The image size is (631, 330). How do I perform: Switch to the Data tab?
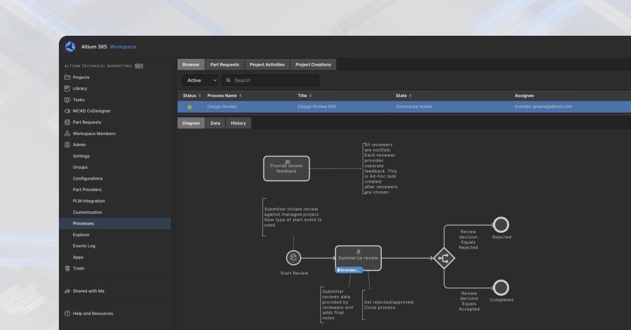(215, 123)
